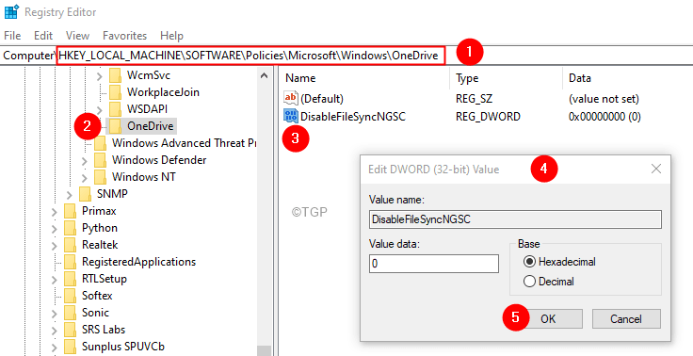Select the Realtek folder icon
Viewport: 693px width, 356px height.
(x=71, y=245)
